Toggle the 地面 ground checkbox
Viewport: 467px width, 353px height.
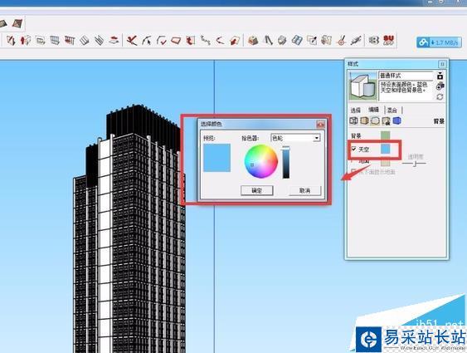pyautogui.click(x=353, y=161)
